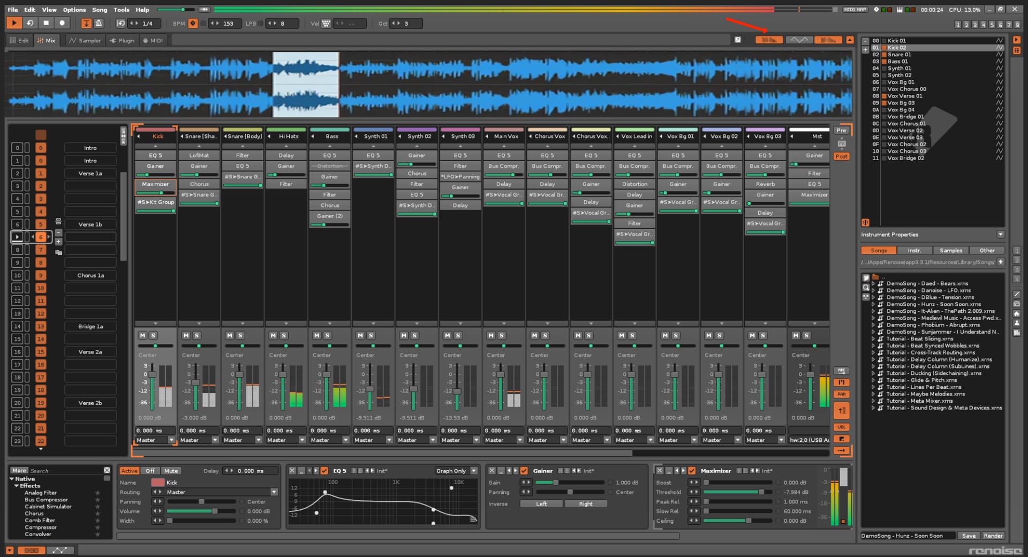Enable Record mode in transport bar
1028x557 pixels.
pyautogui.click(x=62, y=23)
